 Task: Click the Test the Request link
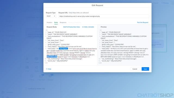(x=142, y=22)
